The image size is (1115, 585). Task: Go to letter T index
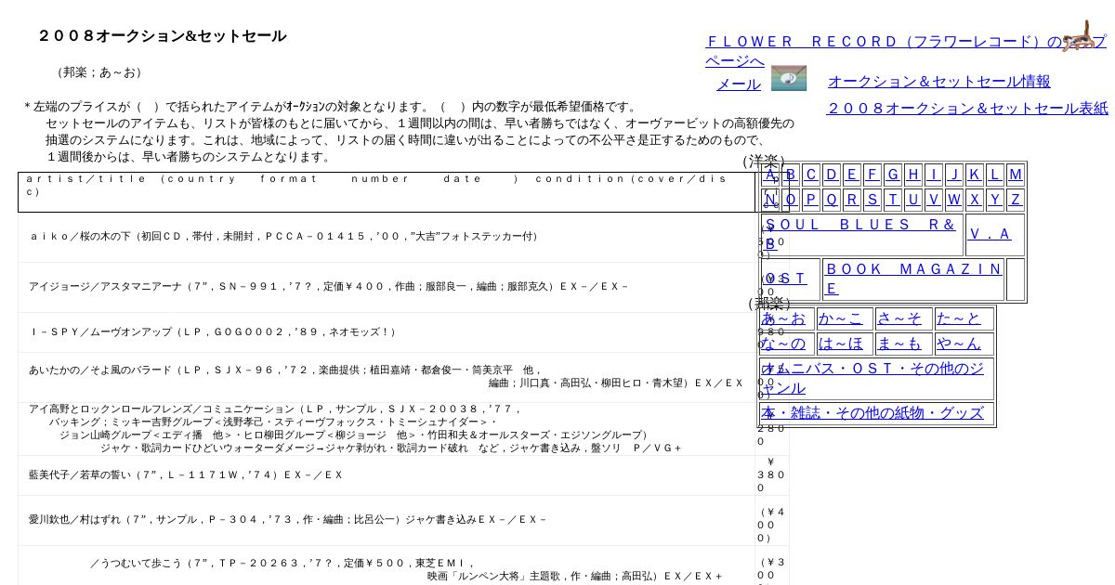(893, 199)
